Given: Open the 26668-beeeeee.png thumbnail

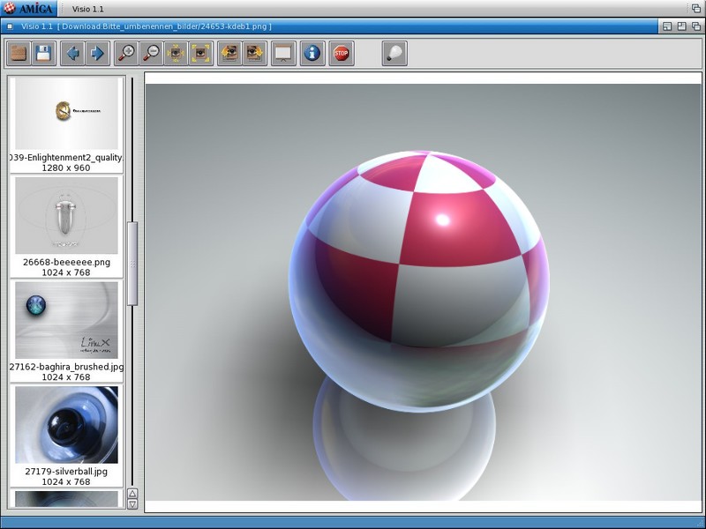Looking at the screenshot, I should (66, 216).
